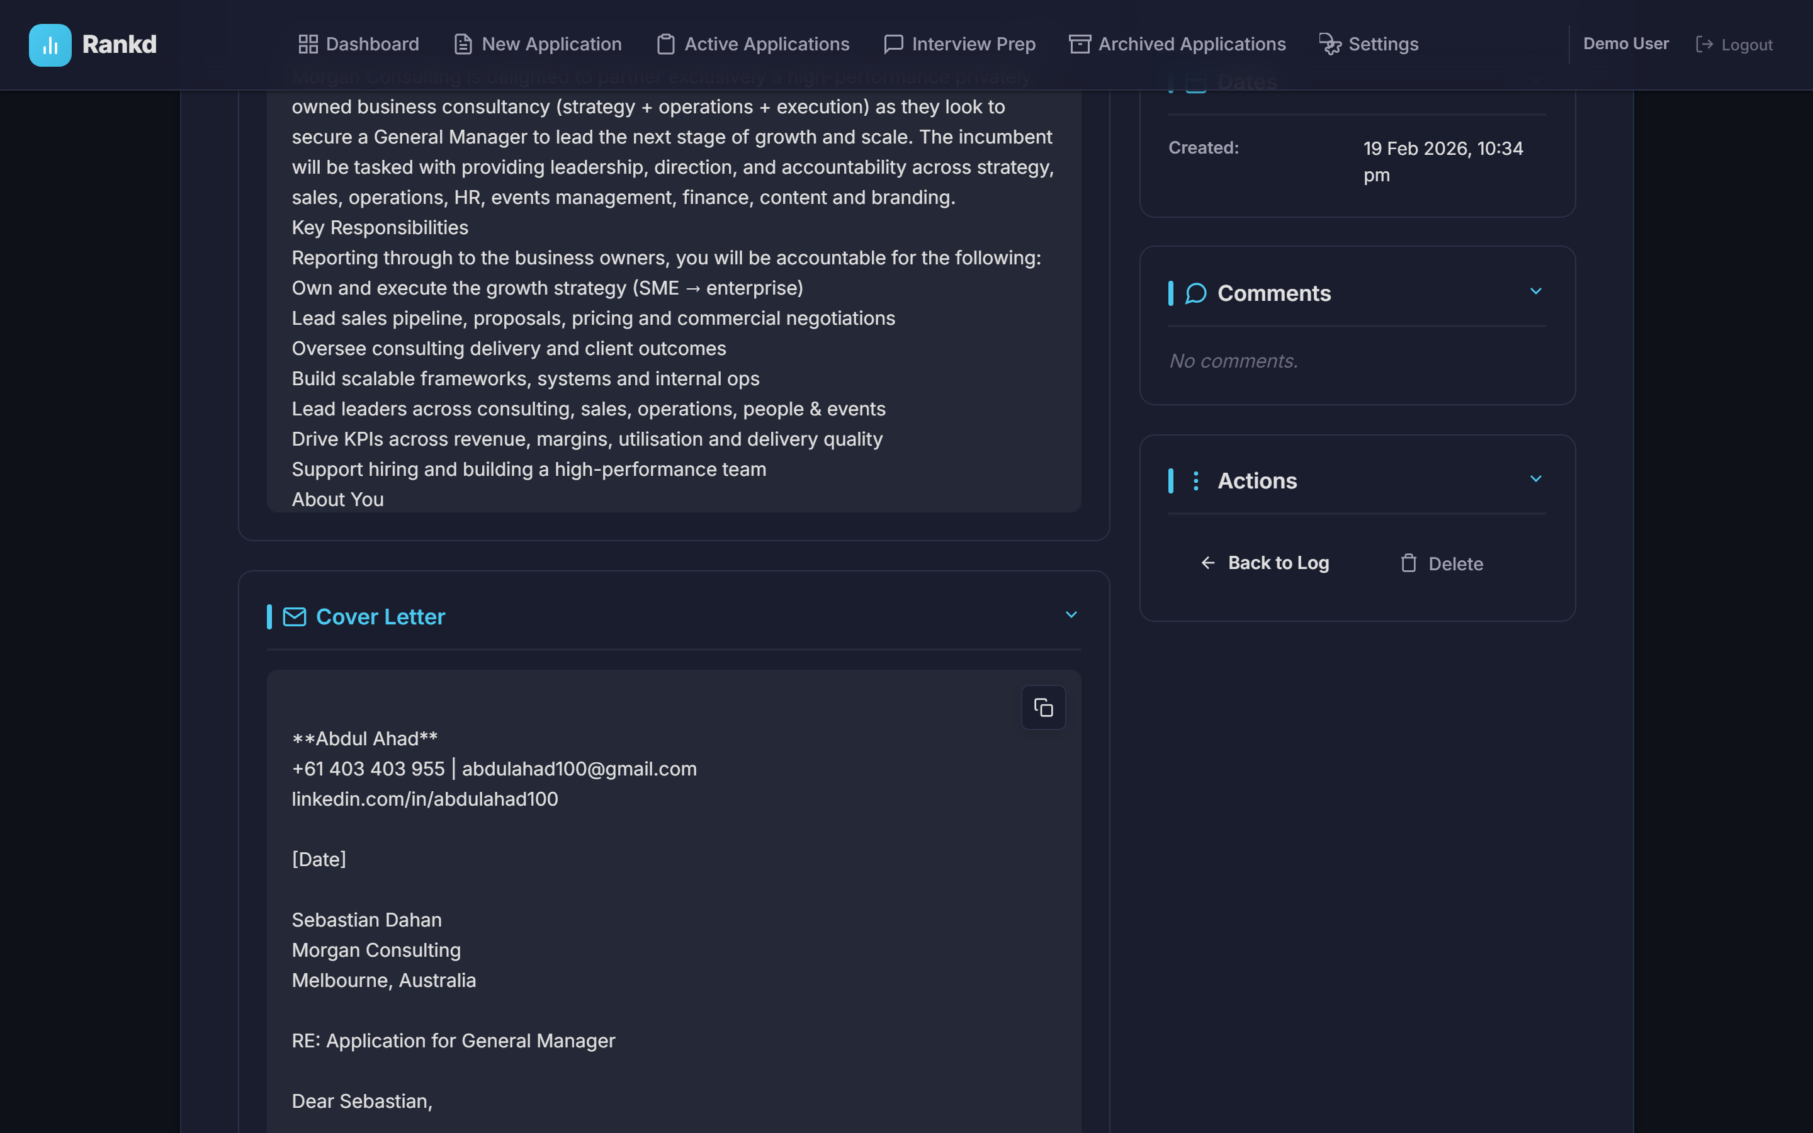Open Active Applications in navigation
This screenshot has height=1133, width=1813.
[753, 44]
